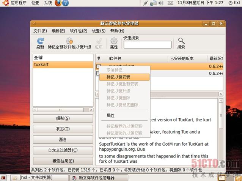
Task: Click the status bar package count text
Action: (x=116, y=170)
